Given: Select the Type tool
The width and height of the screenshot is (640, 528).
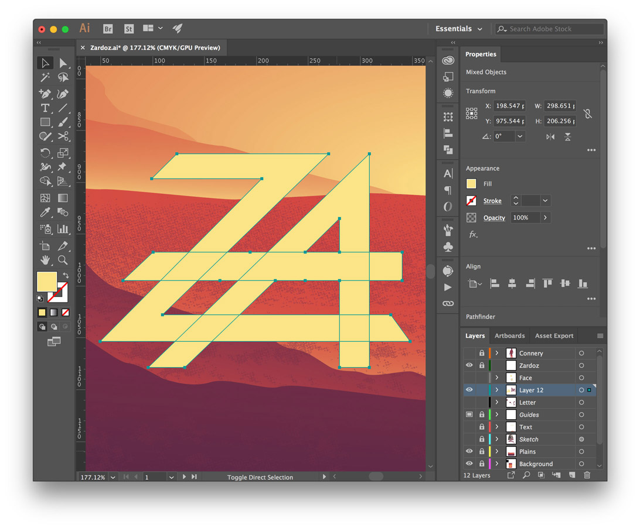Looking at the screenshot, I should coord(45,108).
